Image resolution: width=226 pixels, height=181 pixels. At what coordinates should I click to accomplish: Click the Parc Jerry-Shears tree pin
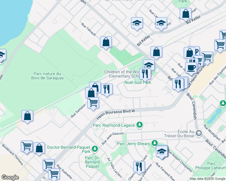point(155,143)
